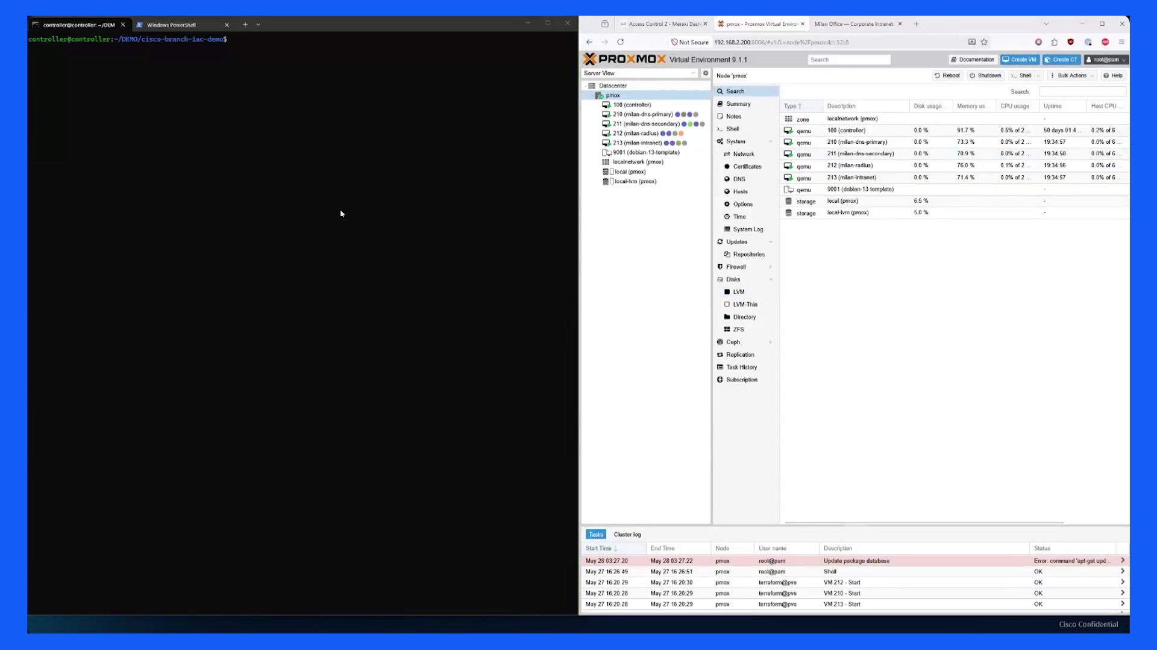The height and width of the screenshot is (650, 1157).
Task: Open LVM-Thin disks view
Action: 745,305
